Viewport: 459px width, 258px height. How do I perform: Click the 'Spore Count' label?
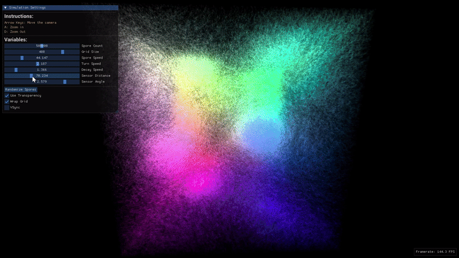point(92,46)
